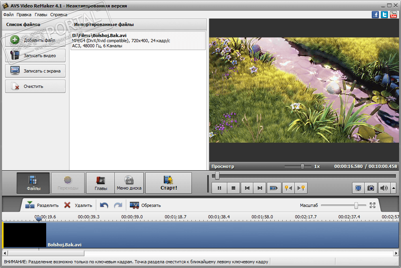Click the Старт! button
This screenshot has height=268, width=401.
(169, 183)
